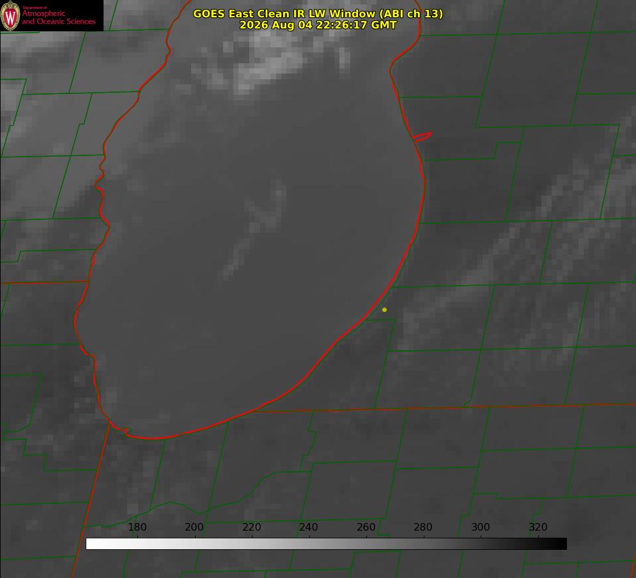Click the small red inlet loop on the eastern shore
636x578 pixels.
pos(422,136)
